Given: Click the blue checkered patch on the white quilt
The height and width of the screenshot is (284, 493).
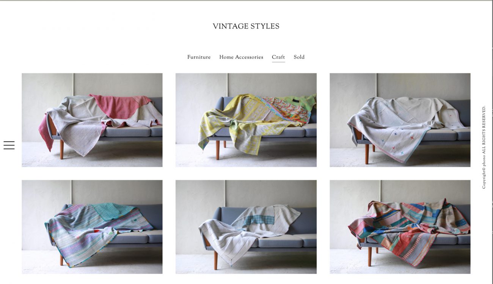Looking at the screenshot, I should (x=260, y=220).
